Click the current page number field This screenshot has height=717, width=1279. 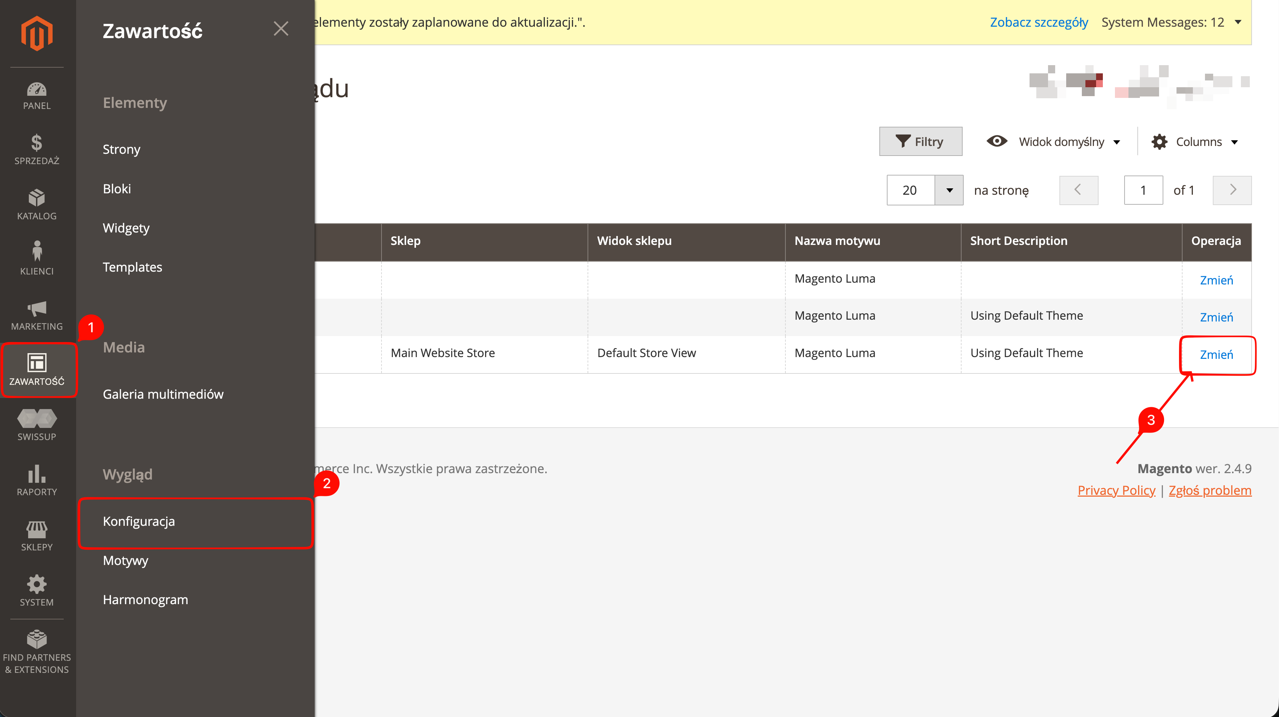(x=1143, y=190)
